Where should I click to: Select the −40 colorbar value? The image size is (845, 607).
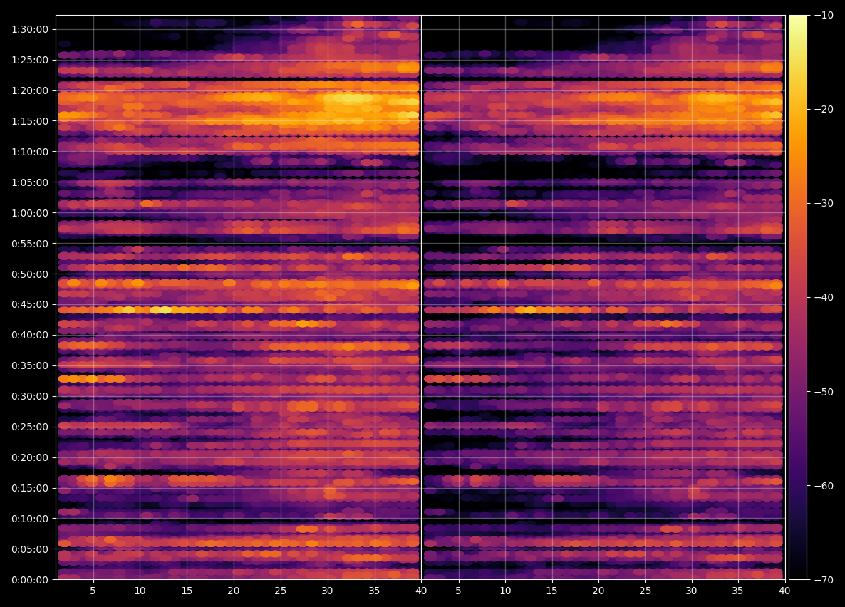pyautogui.click(x=823, y=298)
